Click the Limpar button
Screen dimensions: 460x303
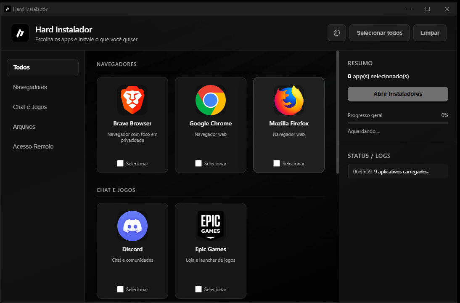[x=430, y=33]
